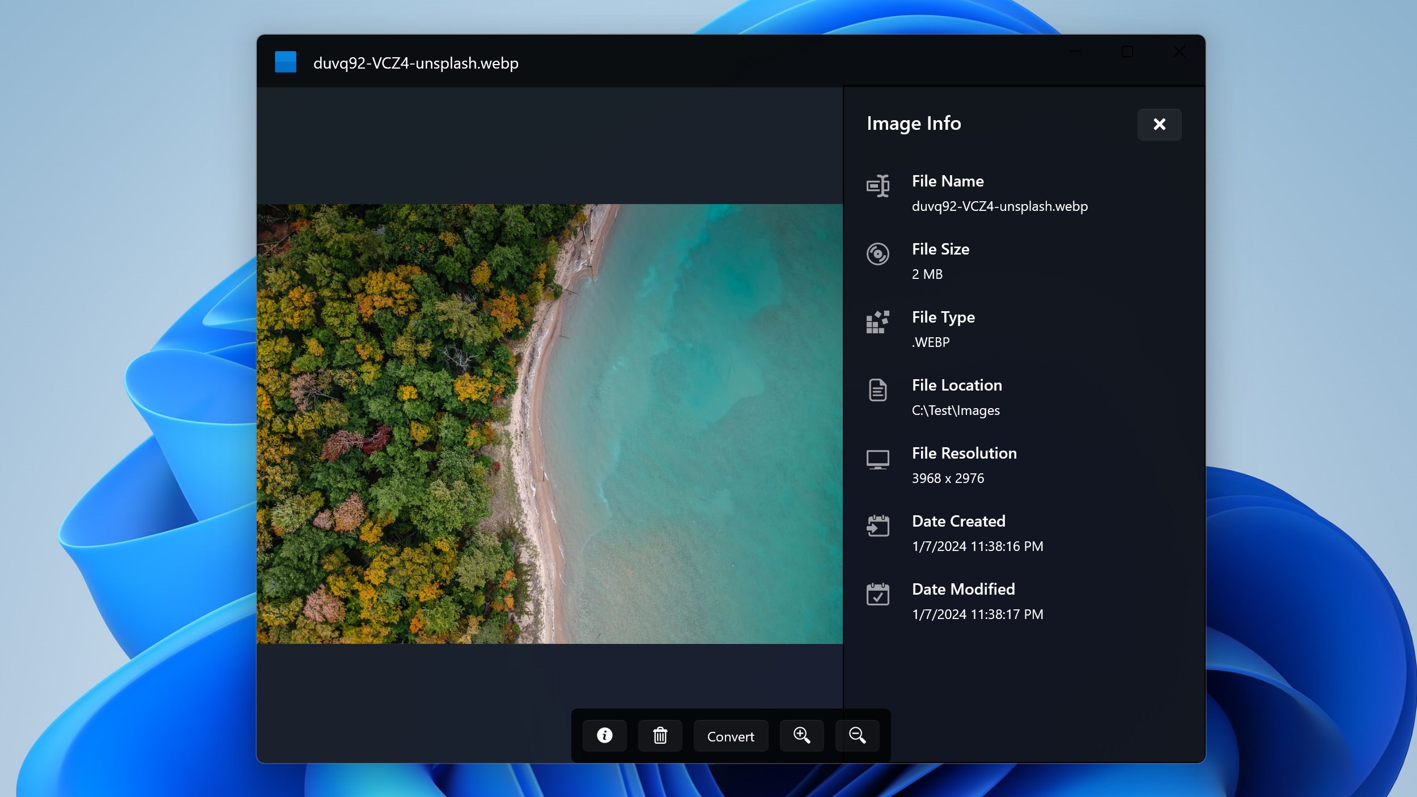
Task: Click the zoom out magnifier icon
Action: (857, 736)
